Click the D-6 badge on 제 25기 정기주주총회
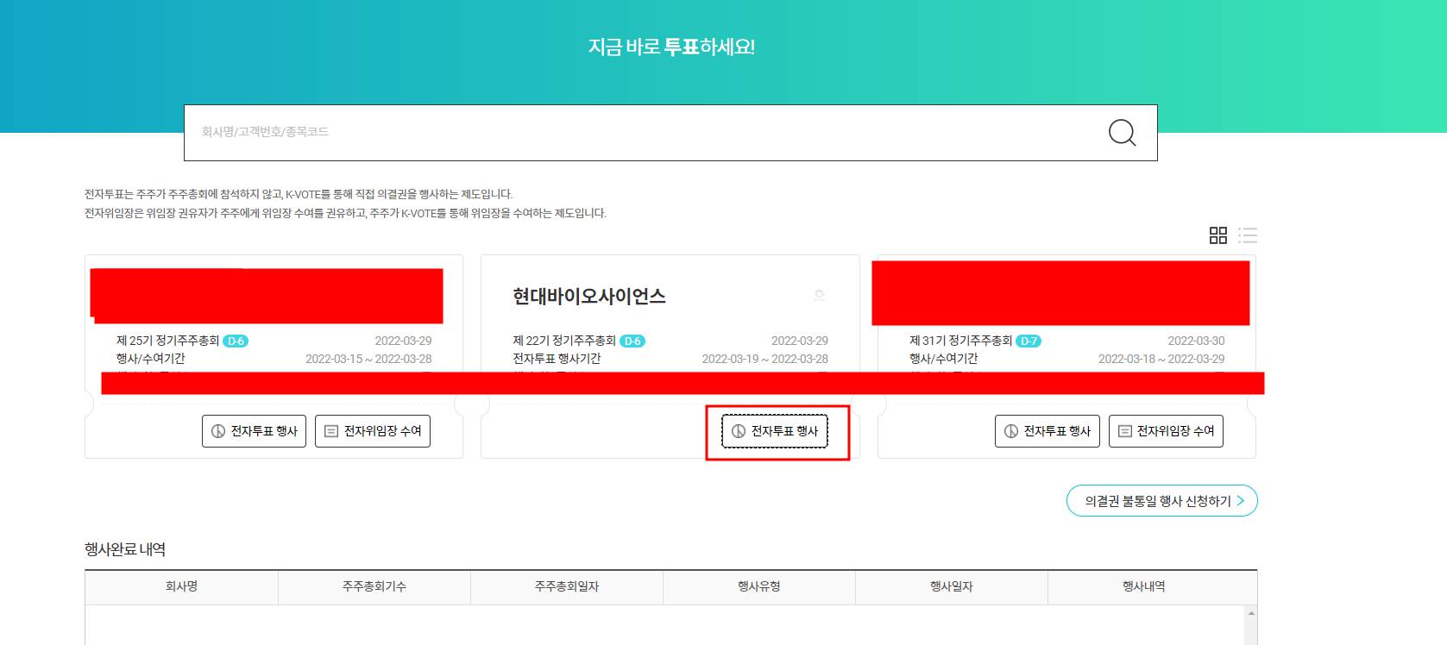Viewport: 1447px width, 645px height. pyautogui.click(x=236, y=341)
